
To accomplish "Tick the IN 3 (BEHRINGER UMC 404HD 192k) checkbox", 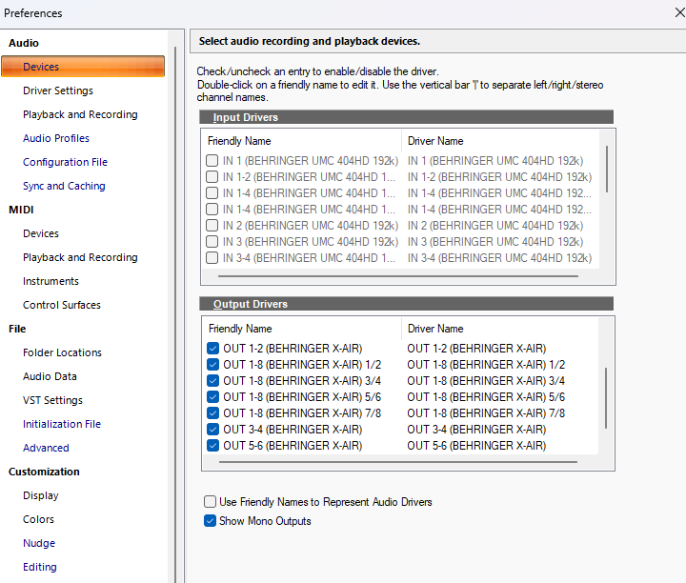I will coord(212,241).
